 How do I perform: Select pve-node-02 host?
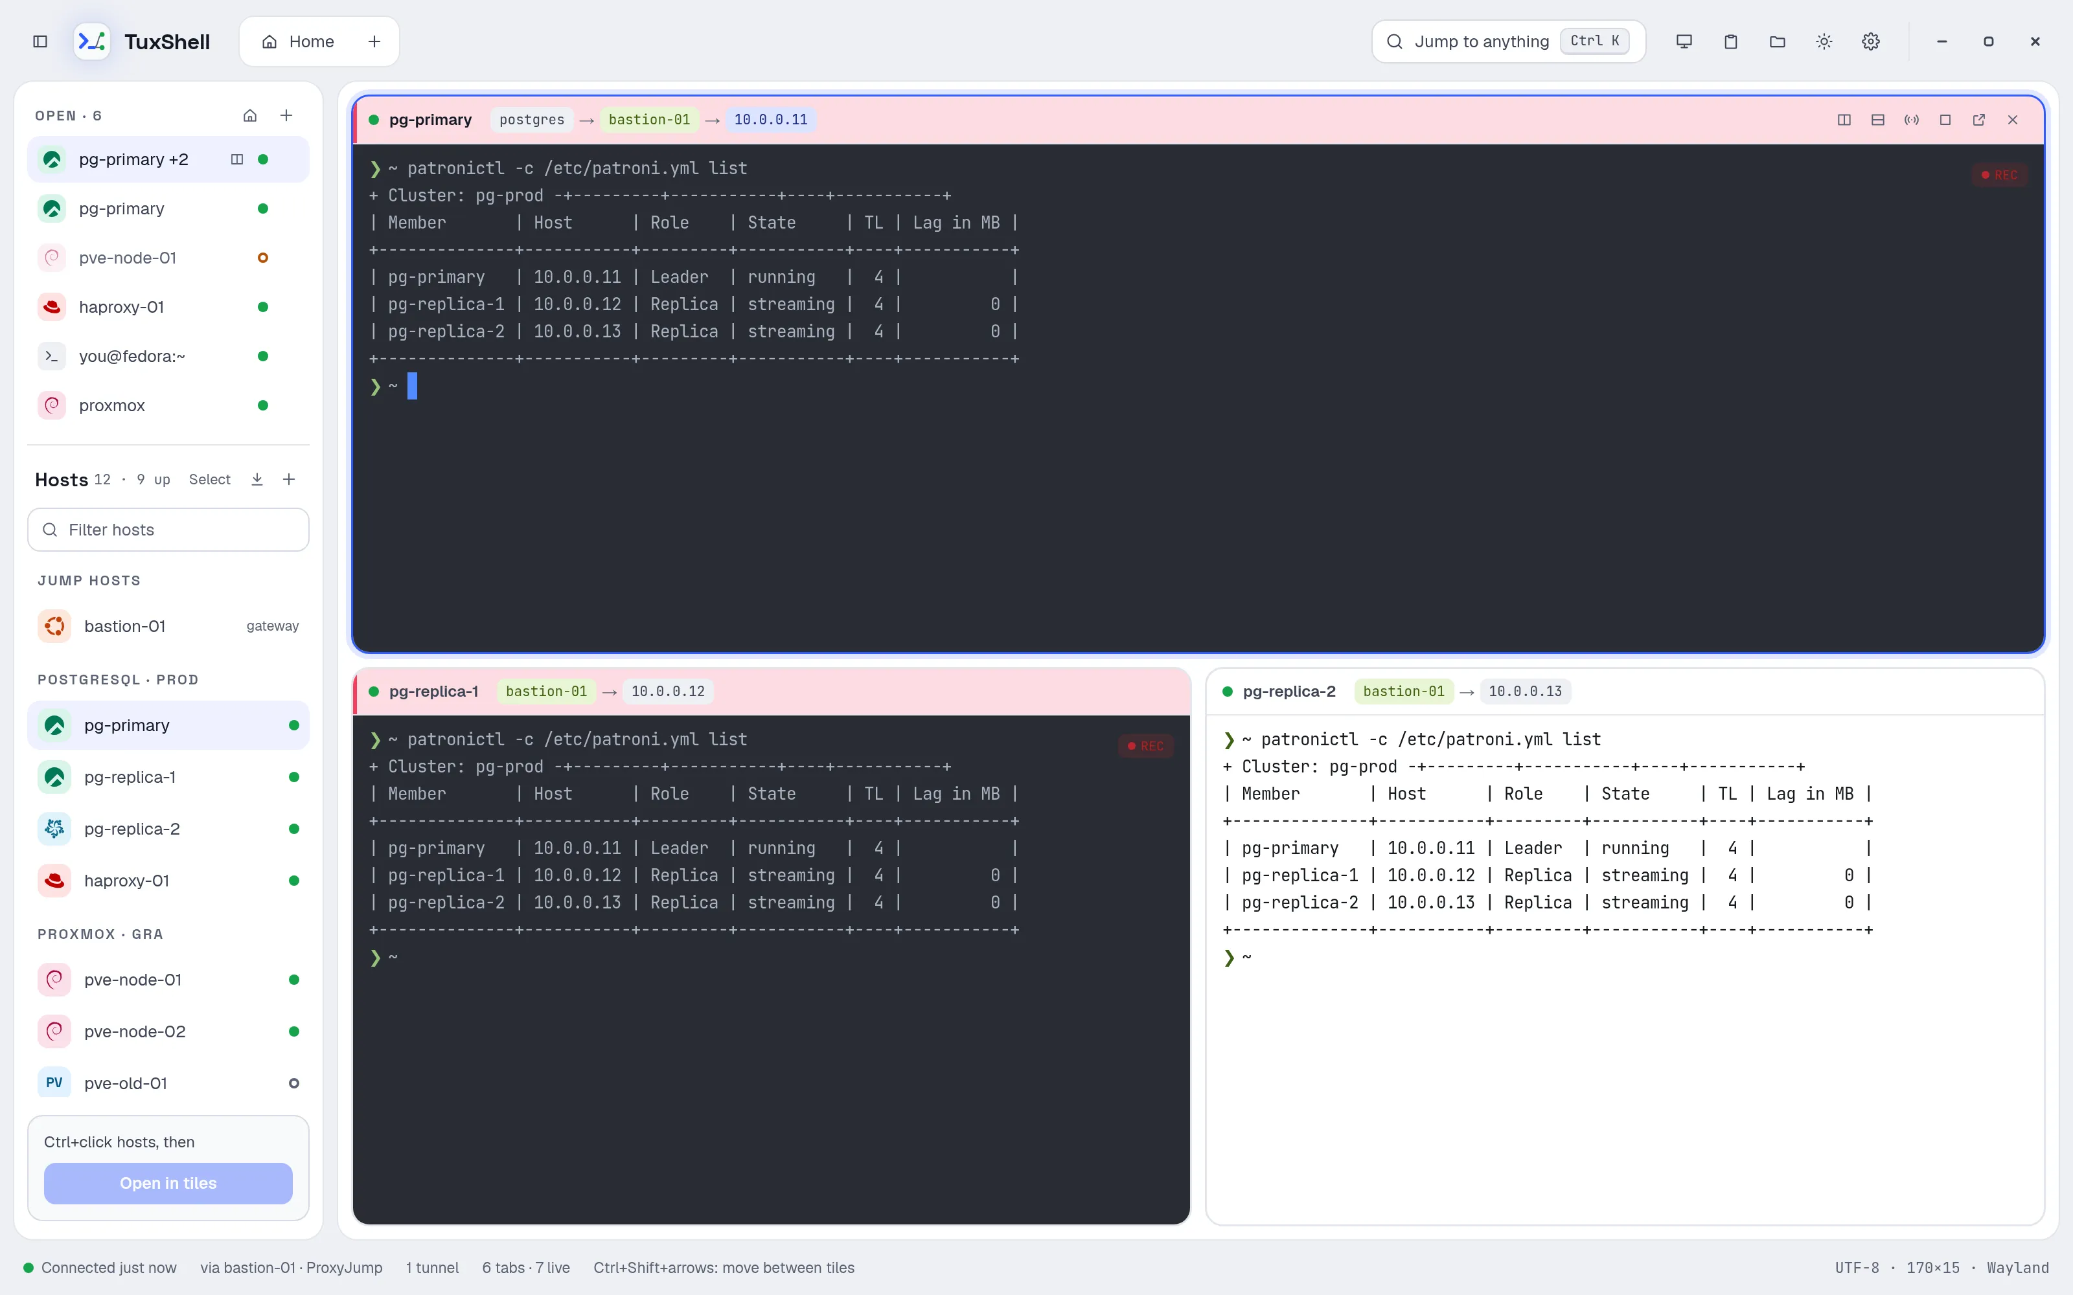(x=168, y=1031)
